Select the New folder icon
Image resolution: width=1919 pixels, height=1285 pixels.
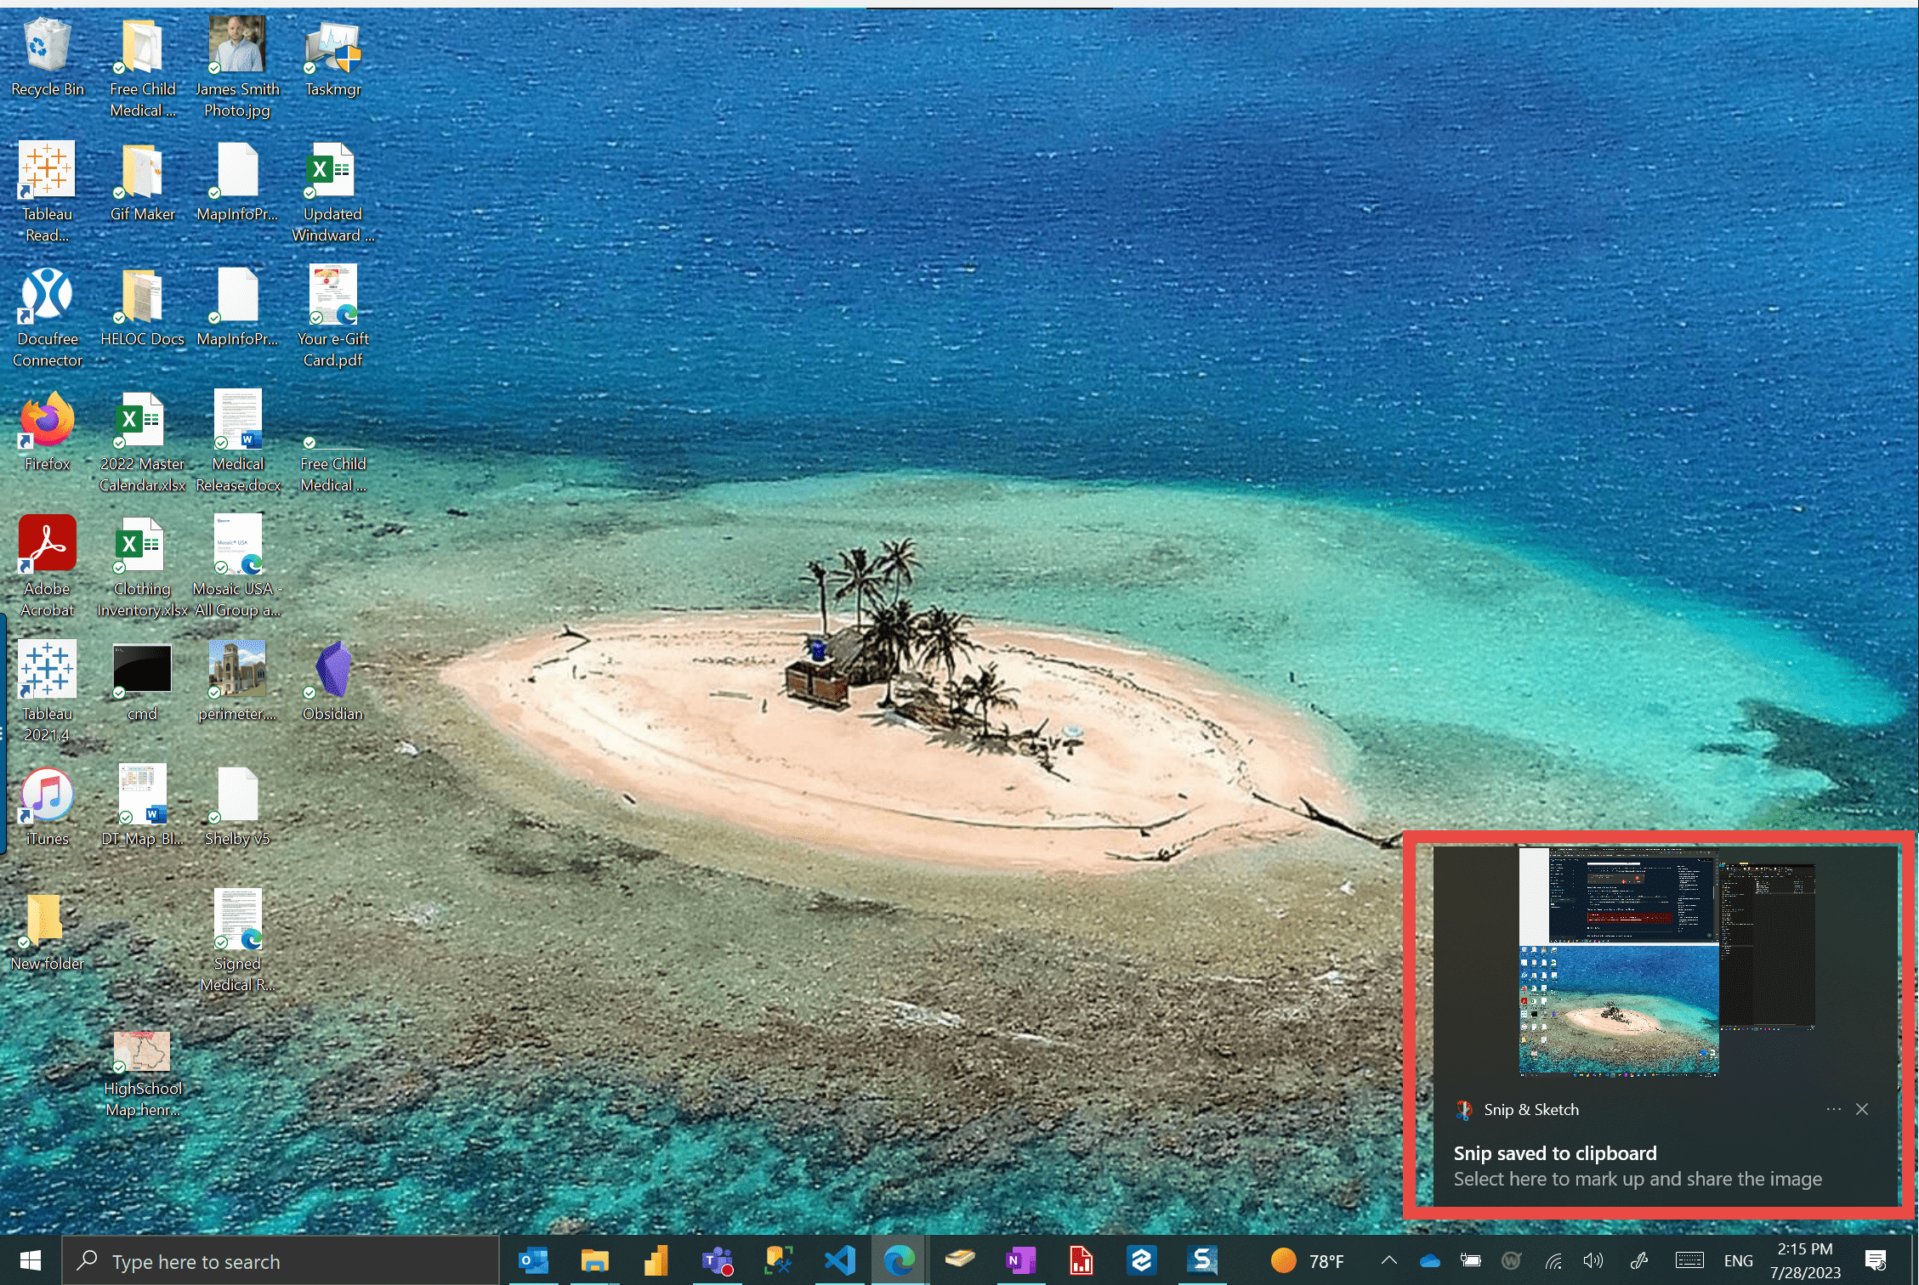pyautogui.click(x=48, y=932)
